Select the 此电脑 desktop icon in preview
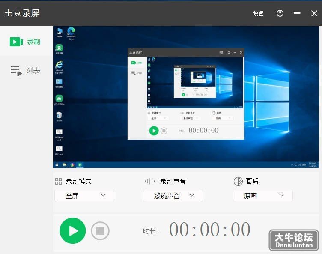322x254 pixels. [x=59, y=33]
